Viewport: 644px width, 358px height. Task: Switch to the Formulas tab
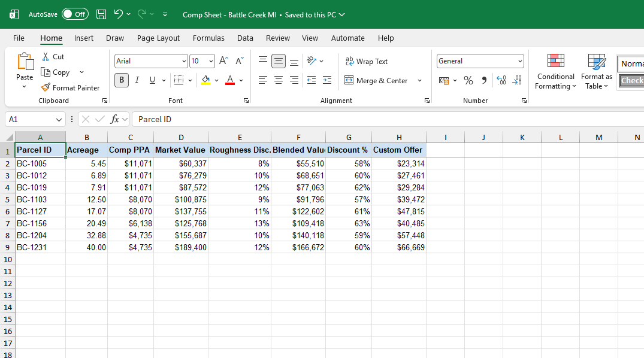point(208,38)
